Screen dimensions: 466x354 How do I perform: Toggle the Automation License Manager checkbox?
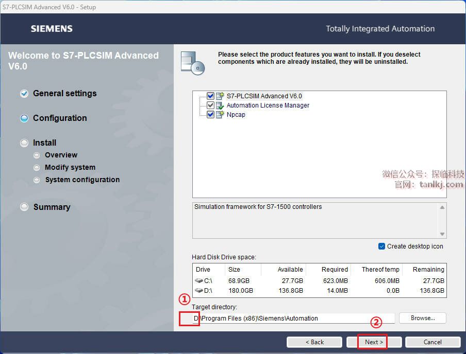click(x=210, y=105)
